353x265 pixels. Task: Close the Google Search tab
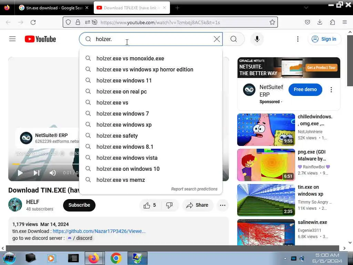coord(87,8)
